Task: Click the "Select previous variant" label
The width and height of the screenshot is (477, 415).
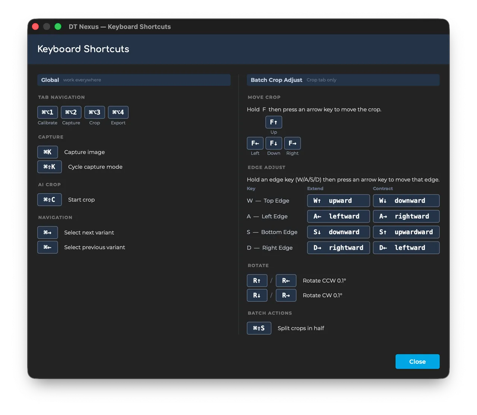Action: 95,247
